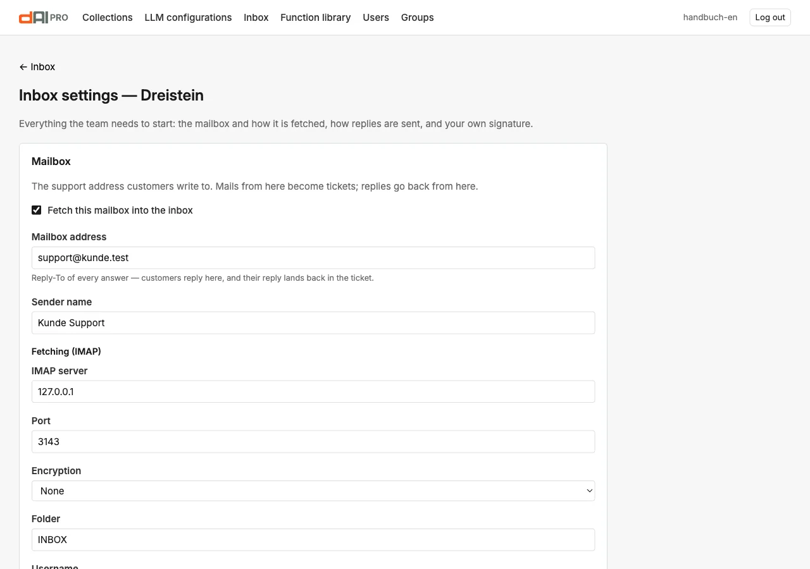
Task: Open the Encryption dropdown
Action: coord(313,491)
